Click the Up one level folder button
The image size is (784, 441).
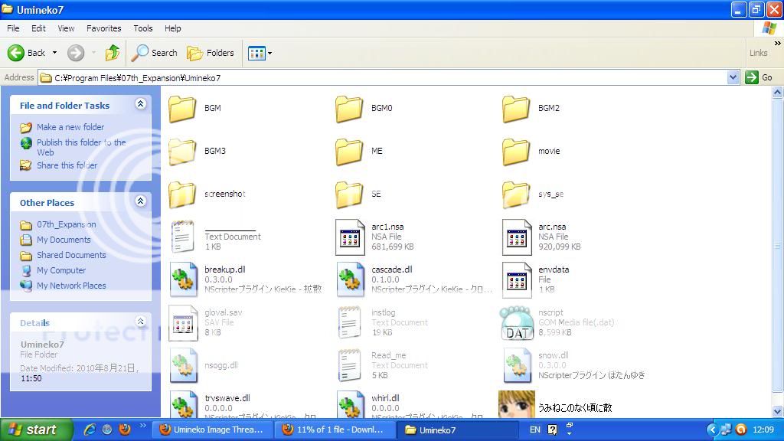coord(113,53)
